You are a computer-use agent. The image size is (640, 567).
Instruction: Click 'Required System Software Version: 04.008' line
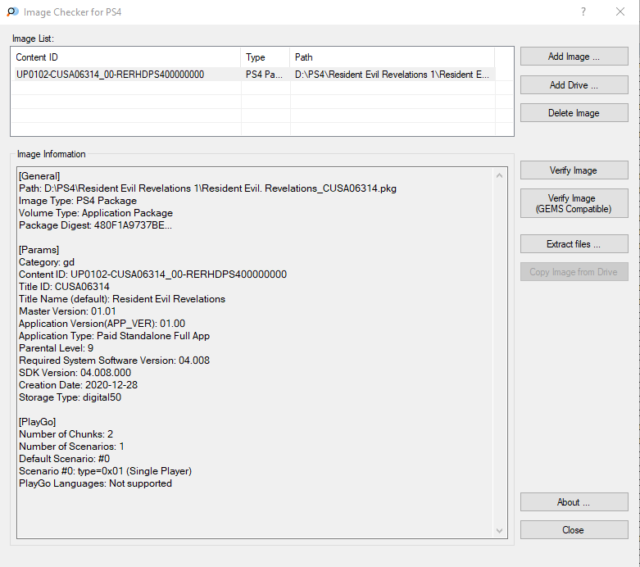[x=114, y=361]
